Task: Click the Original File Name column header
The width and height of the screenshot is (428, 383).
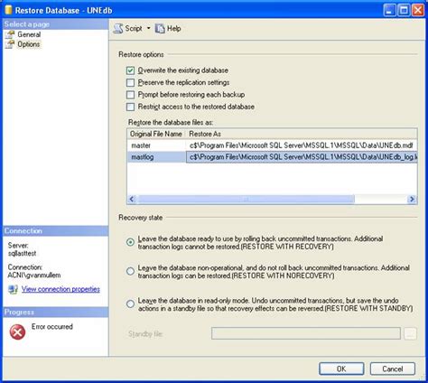Action: [x=156, y=134]
